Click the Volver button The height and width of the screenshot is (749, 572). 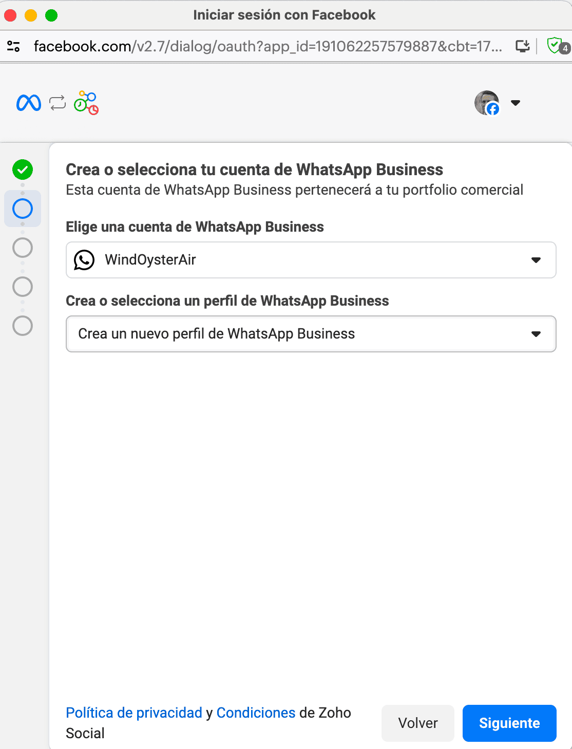[418, 723]
